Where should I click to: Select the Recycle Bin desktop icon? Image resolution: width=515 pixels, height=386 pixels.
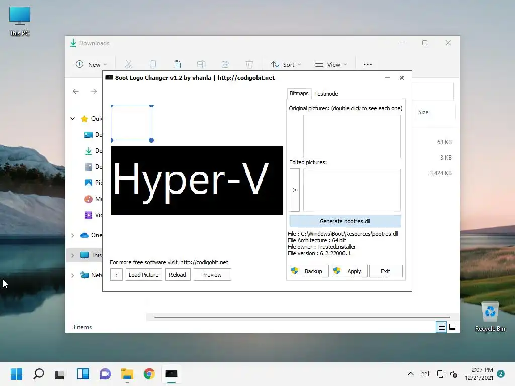pyautogui.click(x=490, y=317)
